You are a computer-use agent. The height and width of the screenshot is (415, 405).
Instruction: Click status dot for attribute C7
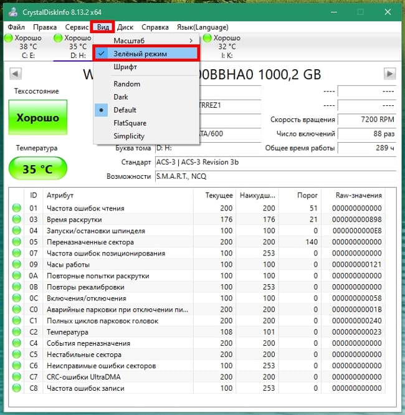click(x=17, y=377)
